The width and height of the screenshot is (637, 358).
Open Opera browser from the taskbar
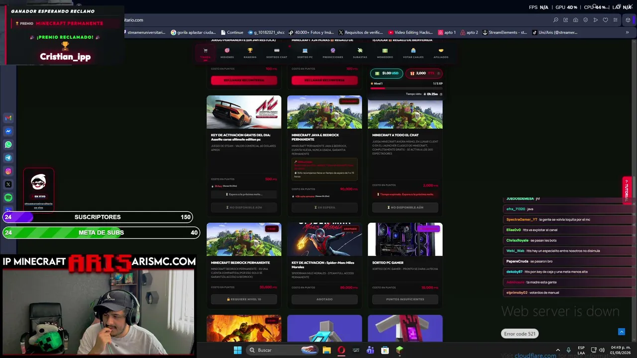coord(341,350)
